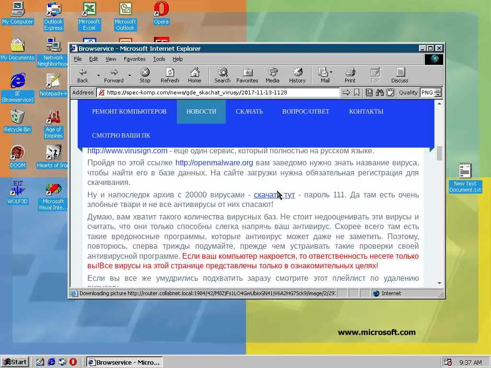Open Forward button history dropdown arrow
This screenshot has width=491, height=368.
pos(129,75)
